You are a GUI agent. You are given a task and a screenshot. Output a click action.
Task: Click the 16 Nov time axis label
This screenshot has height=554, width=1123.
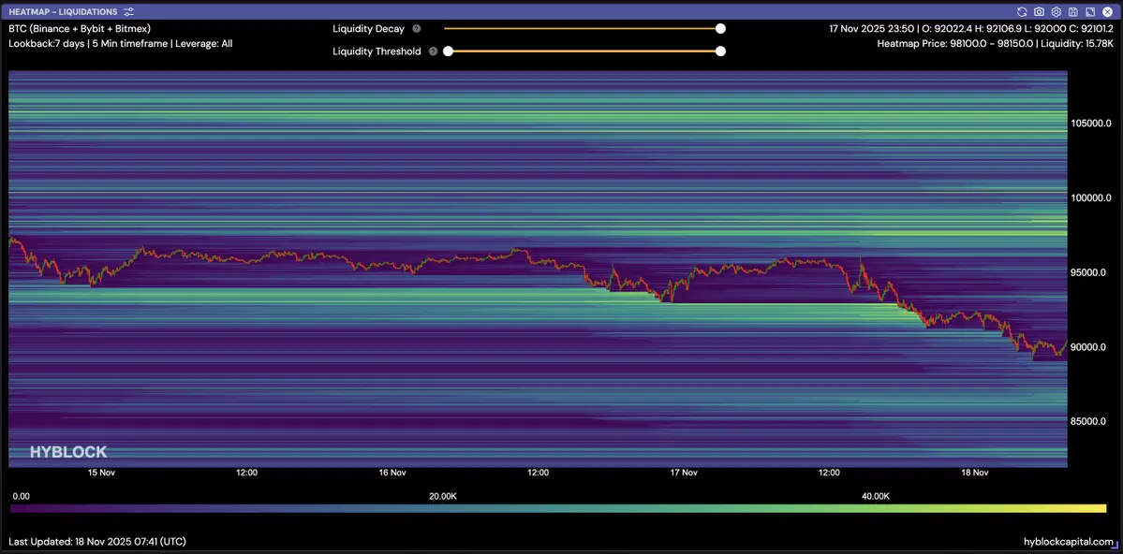392,473
